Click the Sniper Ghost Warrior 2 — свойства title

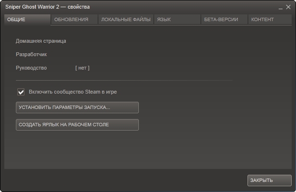coord(48,7)
